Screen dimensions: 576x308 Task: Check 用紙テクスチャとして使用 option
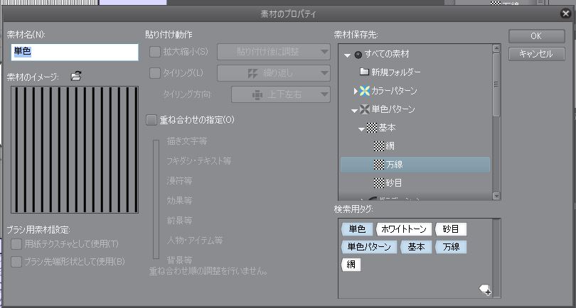point(16,244)
